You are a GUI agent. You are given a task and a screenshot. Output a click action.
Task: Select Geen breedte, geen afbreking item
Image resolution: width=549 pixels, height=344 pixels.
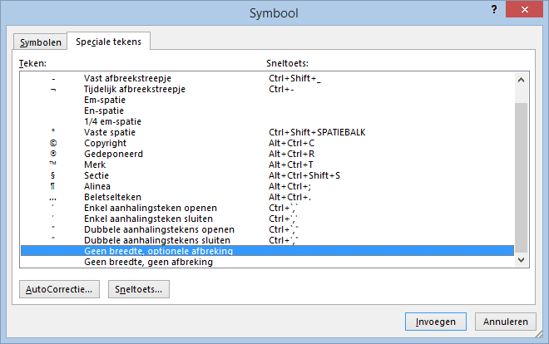[x=267, y=262]
